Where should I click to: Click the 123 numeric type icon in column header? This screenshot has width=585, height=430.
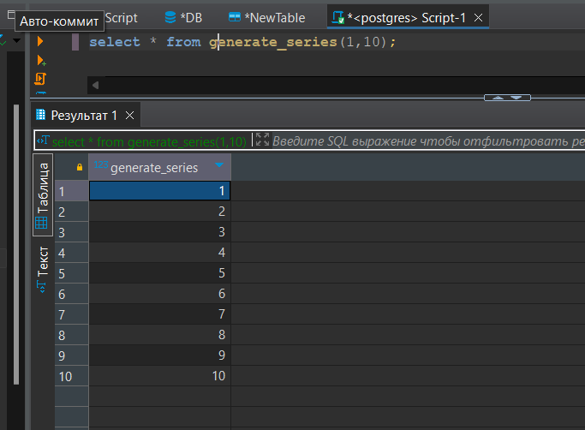pos(101,164)
